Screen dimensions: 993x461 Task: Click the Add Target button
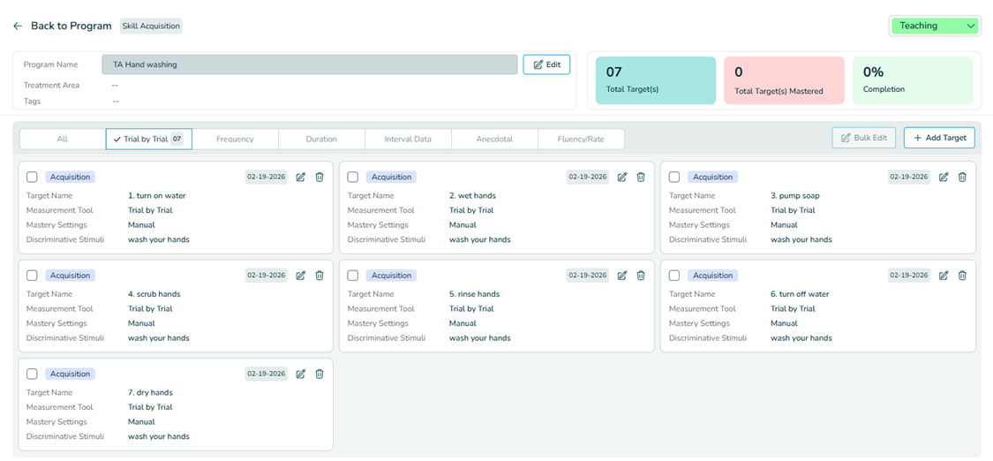tap(939, 138)
